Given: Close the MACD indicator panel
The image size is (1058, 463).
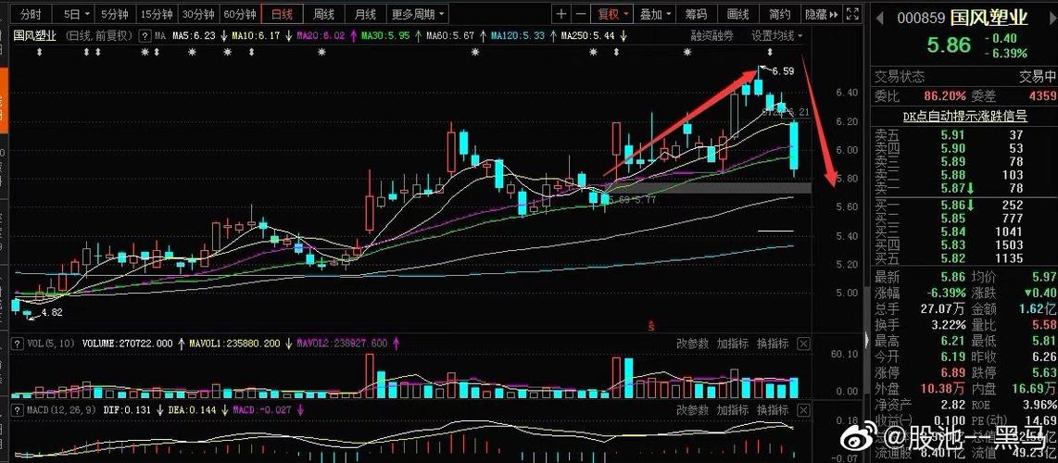Looking at the screenshot, I should pyautogui.click(x=803, y=408).
